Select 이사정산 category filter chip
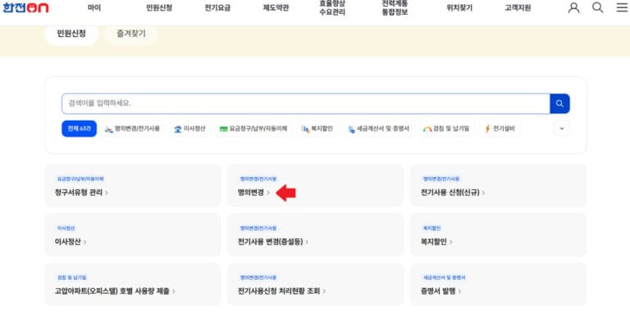Viewport: 630px width, 316px height. tap(189, 129)
